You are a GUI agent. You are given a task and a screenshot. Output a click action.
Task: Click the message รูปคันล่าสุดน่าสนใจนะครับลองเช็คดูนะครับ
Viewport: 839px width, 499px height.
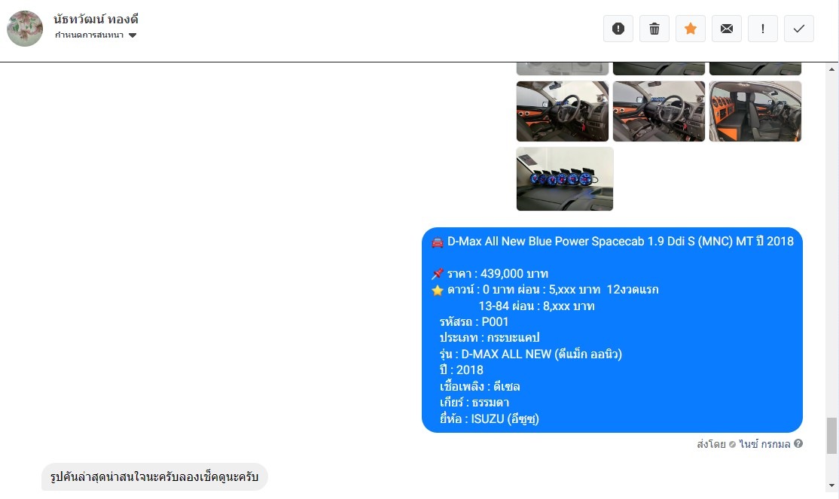click(x=154, y=476)
